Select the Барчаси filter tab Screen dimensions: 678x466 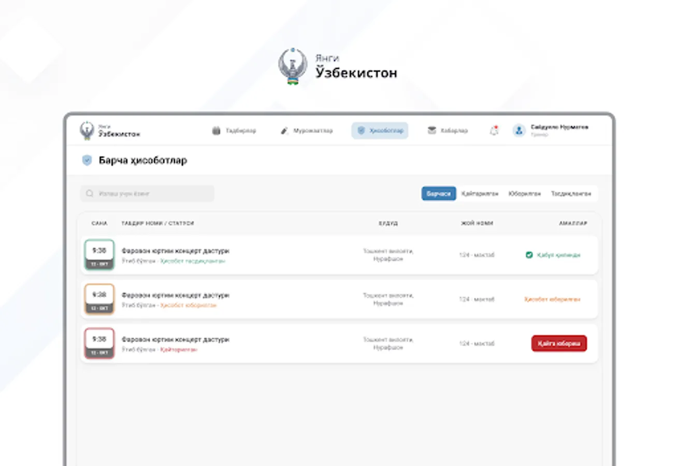[439, 194]
